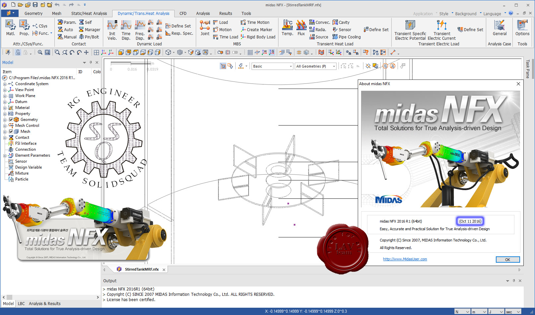Click the Create Marker tool
Screen dimensions: 535x315
click(x=257, y=29)
